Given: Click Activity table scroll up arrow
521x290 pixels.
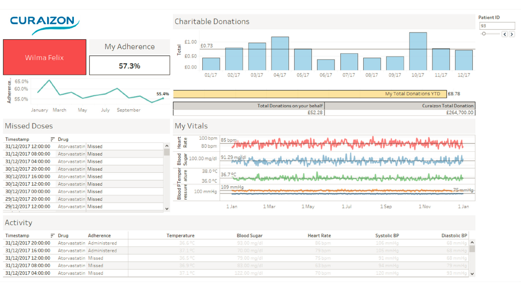Looking at the screenshot, I should point(472,242).
